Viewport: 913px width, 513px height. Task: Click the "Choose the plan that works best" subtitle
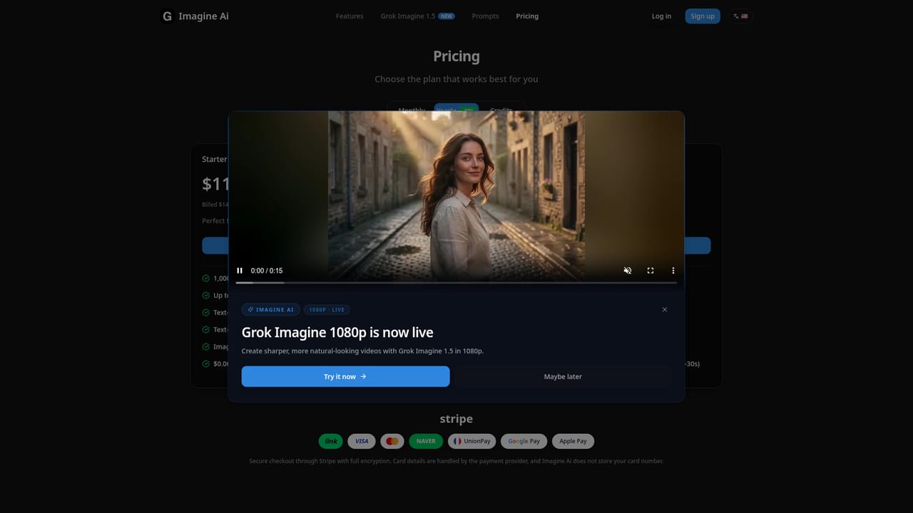456,79
